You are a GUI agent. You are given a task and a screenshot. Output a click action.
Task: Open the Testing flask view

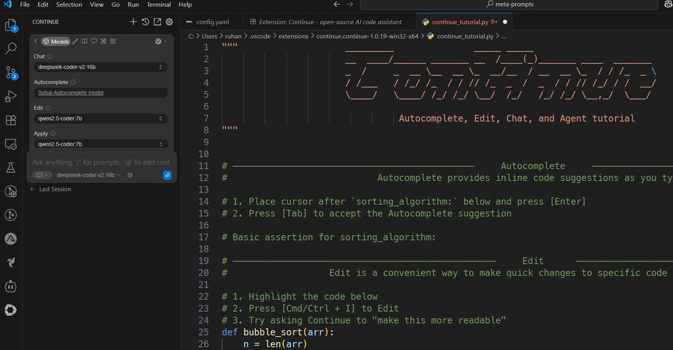click(x=11, y=167)
